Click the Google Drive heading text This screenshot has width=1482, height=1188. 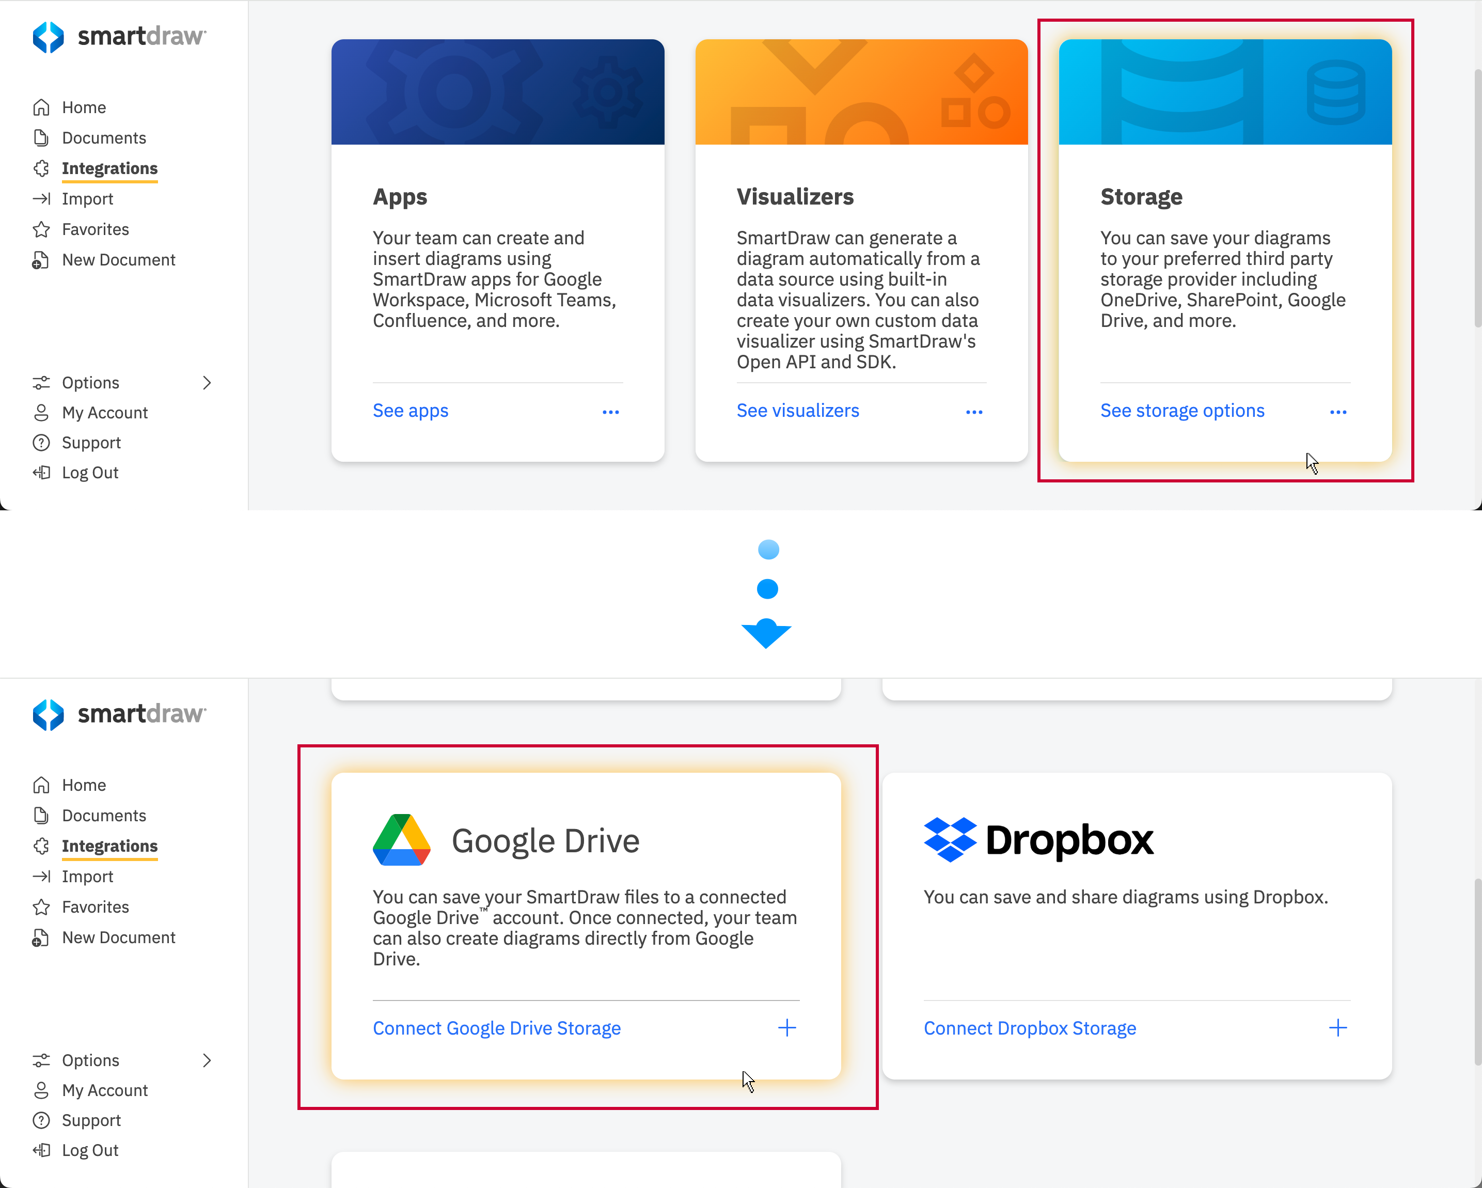[545, 841]
